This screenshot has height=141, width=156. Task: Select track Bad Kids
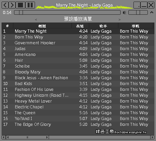(x=78, y=84)
